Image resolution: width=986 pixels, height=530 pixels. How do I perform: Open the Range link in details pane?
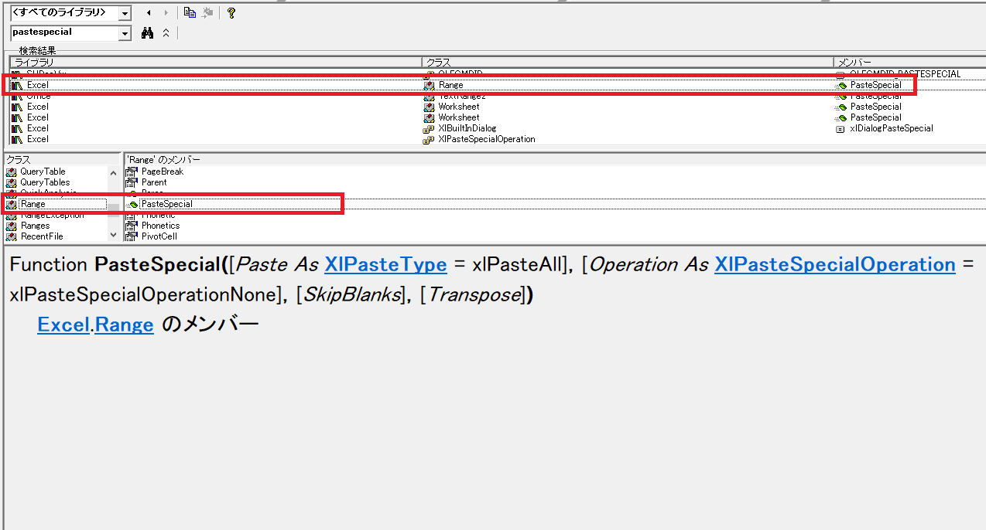pyautogui.click(x=125, y=325)
